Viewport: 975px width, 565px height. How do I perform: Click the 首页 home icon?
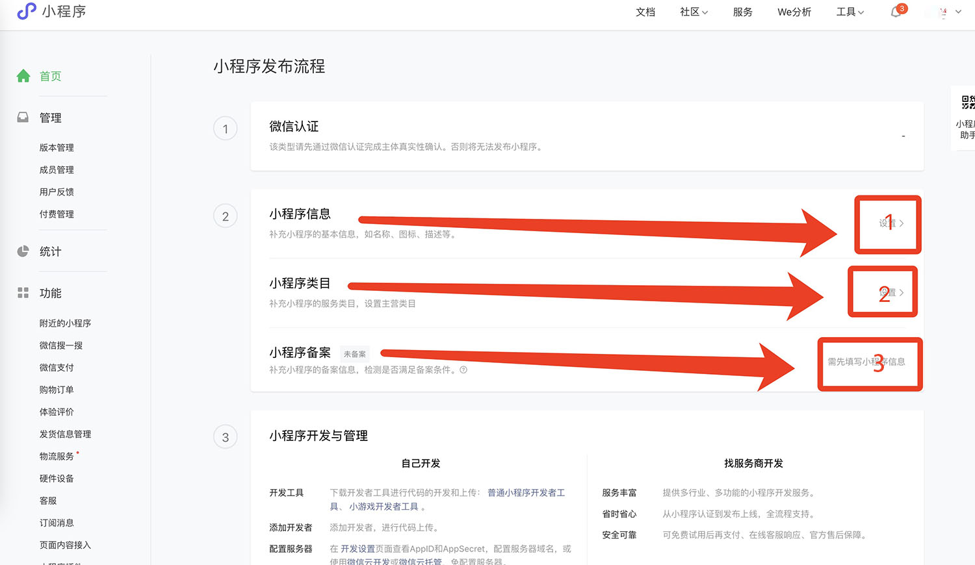23,76
